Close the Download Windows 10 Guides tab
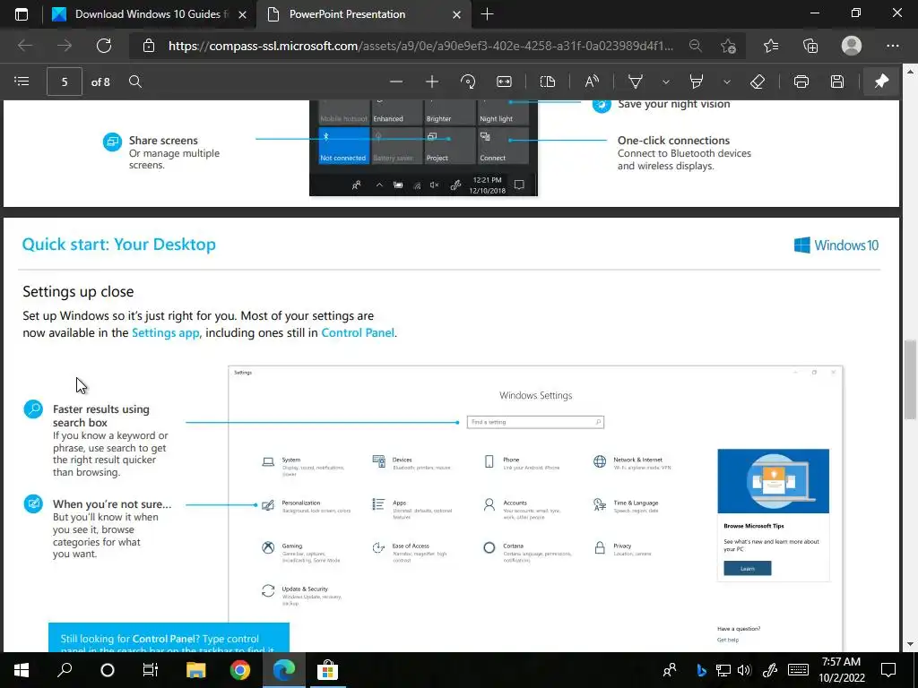The image size is (918, 688). [242, 14]
